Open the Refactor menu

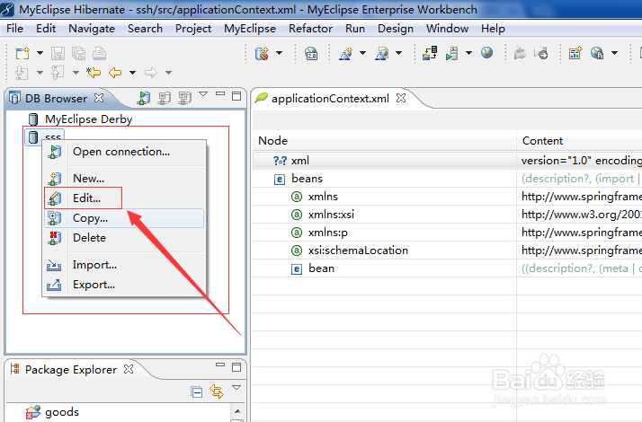click(x=310, y=29)
